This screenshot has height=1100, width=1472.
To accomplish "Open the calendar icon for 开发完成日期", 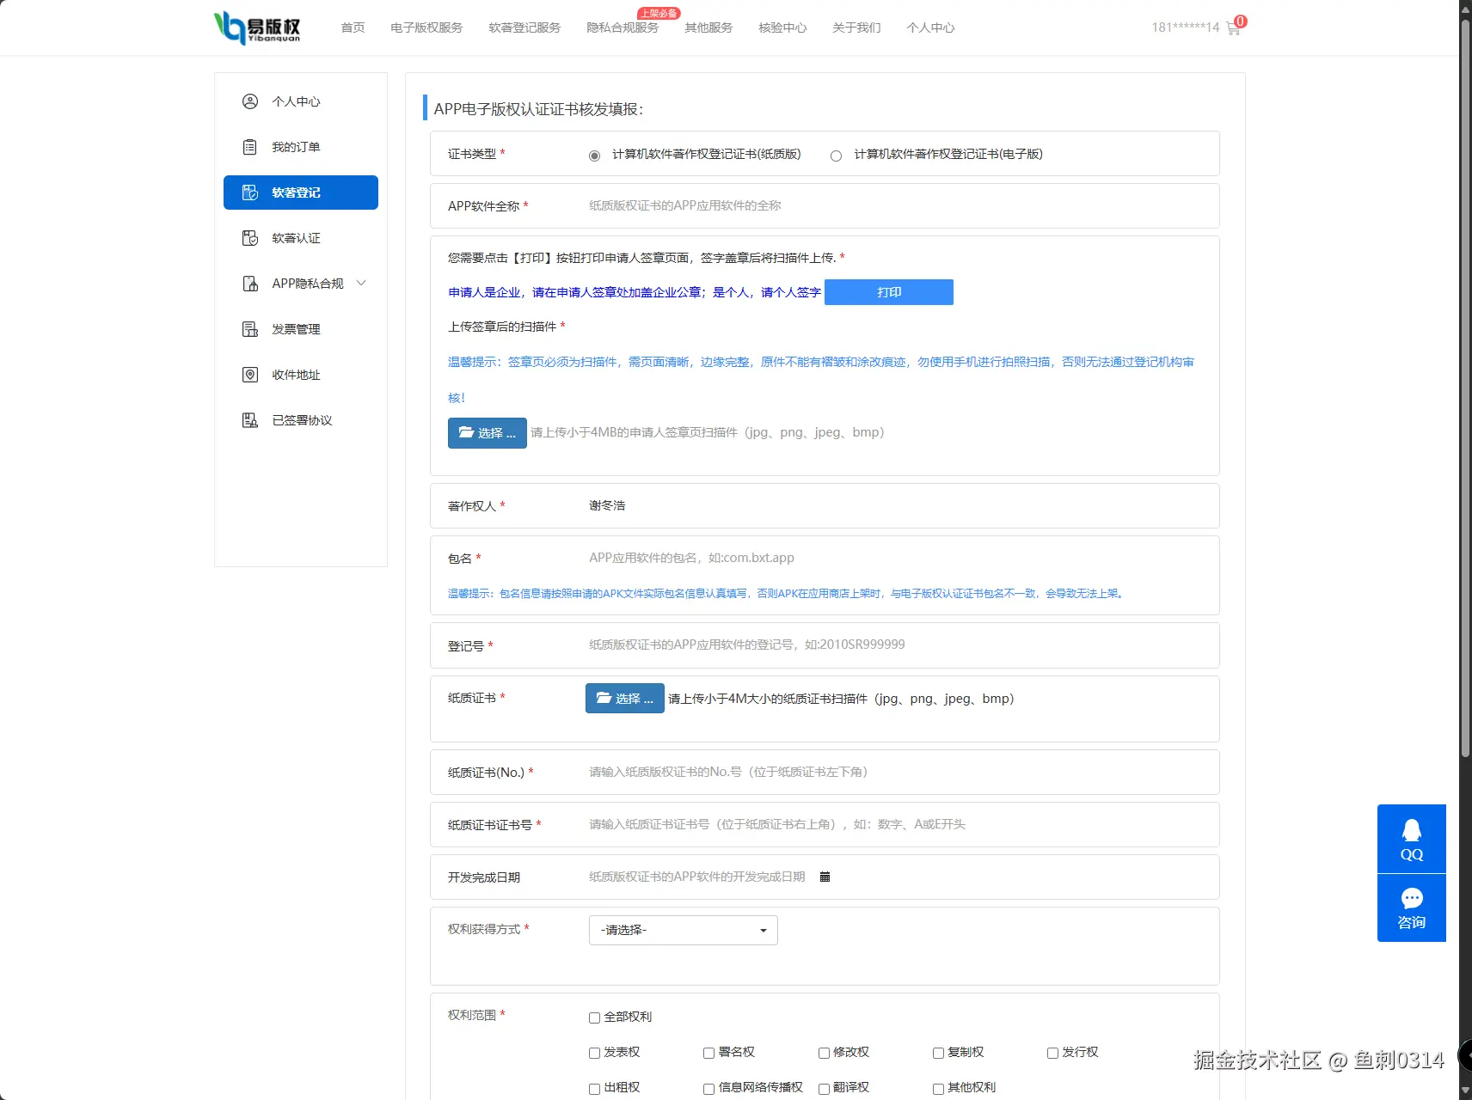I will [825, 877].
